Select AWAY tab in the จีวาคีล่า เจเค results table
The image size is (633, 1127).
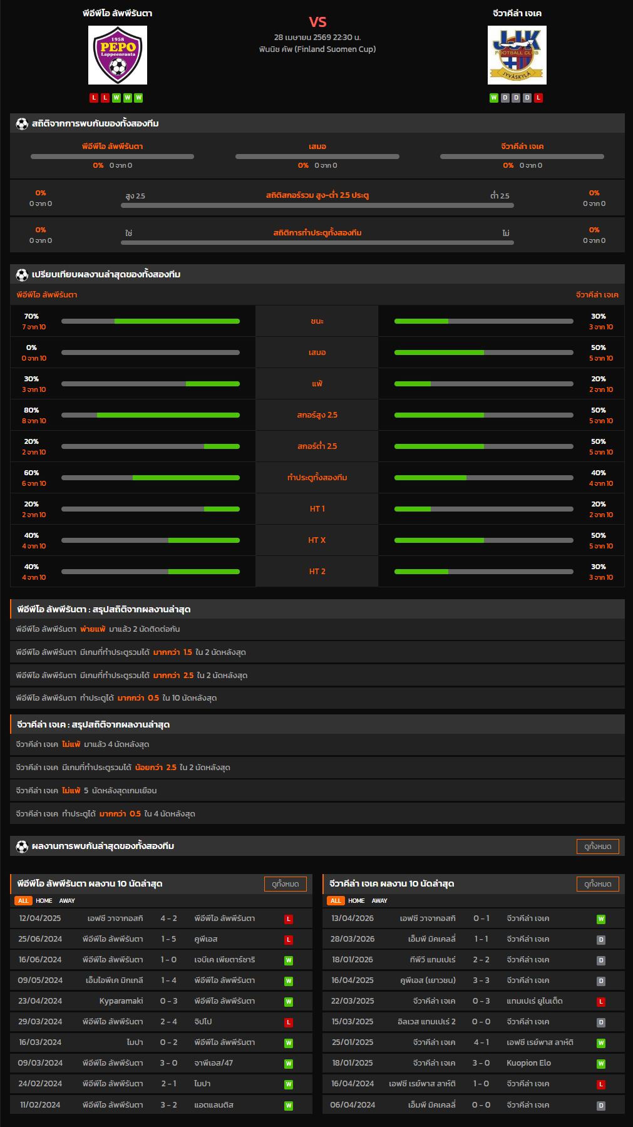(x=379, y=901)
